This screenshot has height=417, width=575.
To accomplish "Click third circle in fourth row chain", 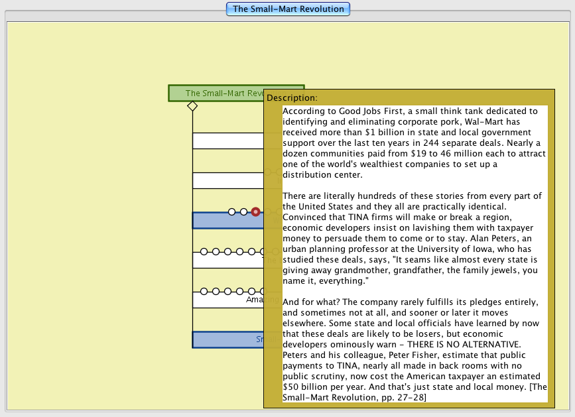I will click(228, 252).
